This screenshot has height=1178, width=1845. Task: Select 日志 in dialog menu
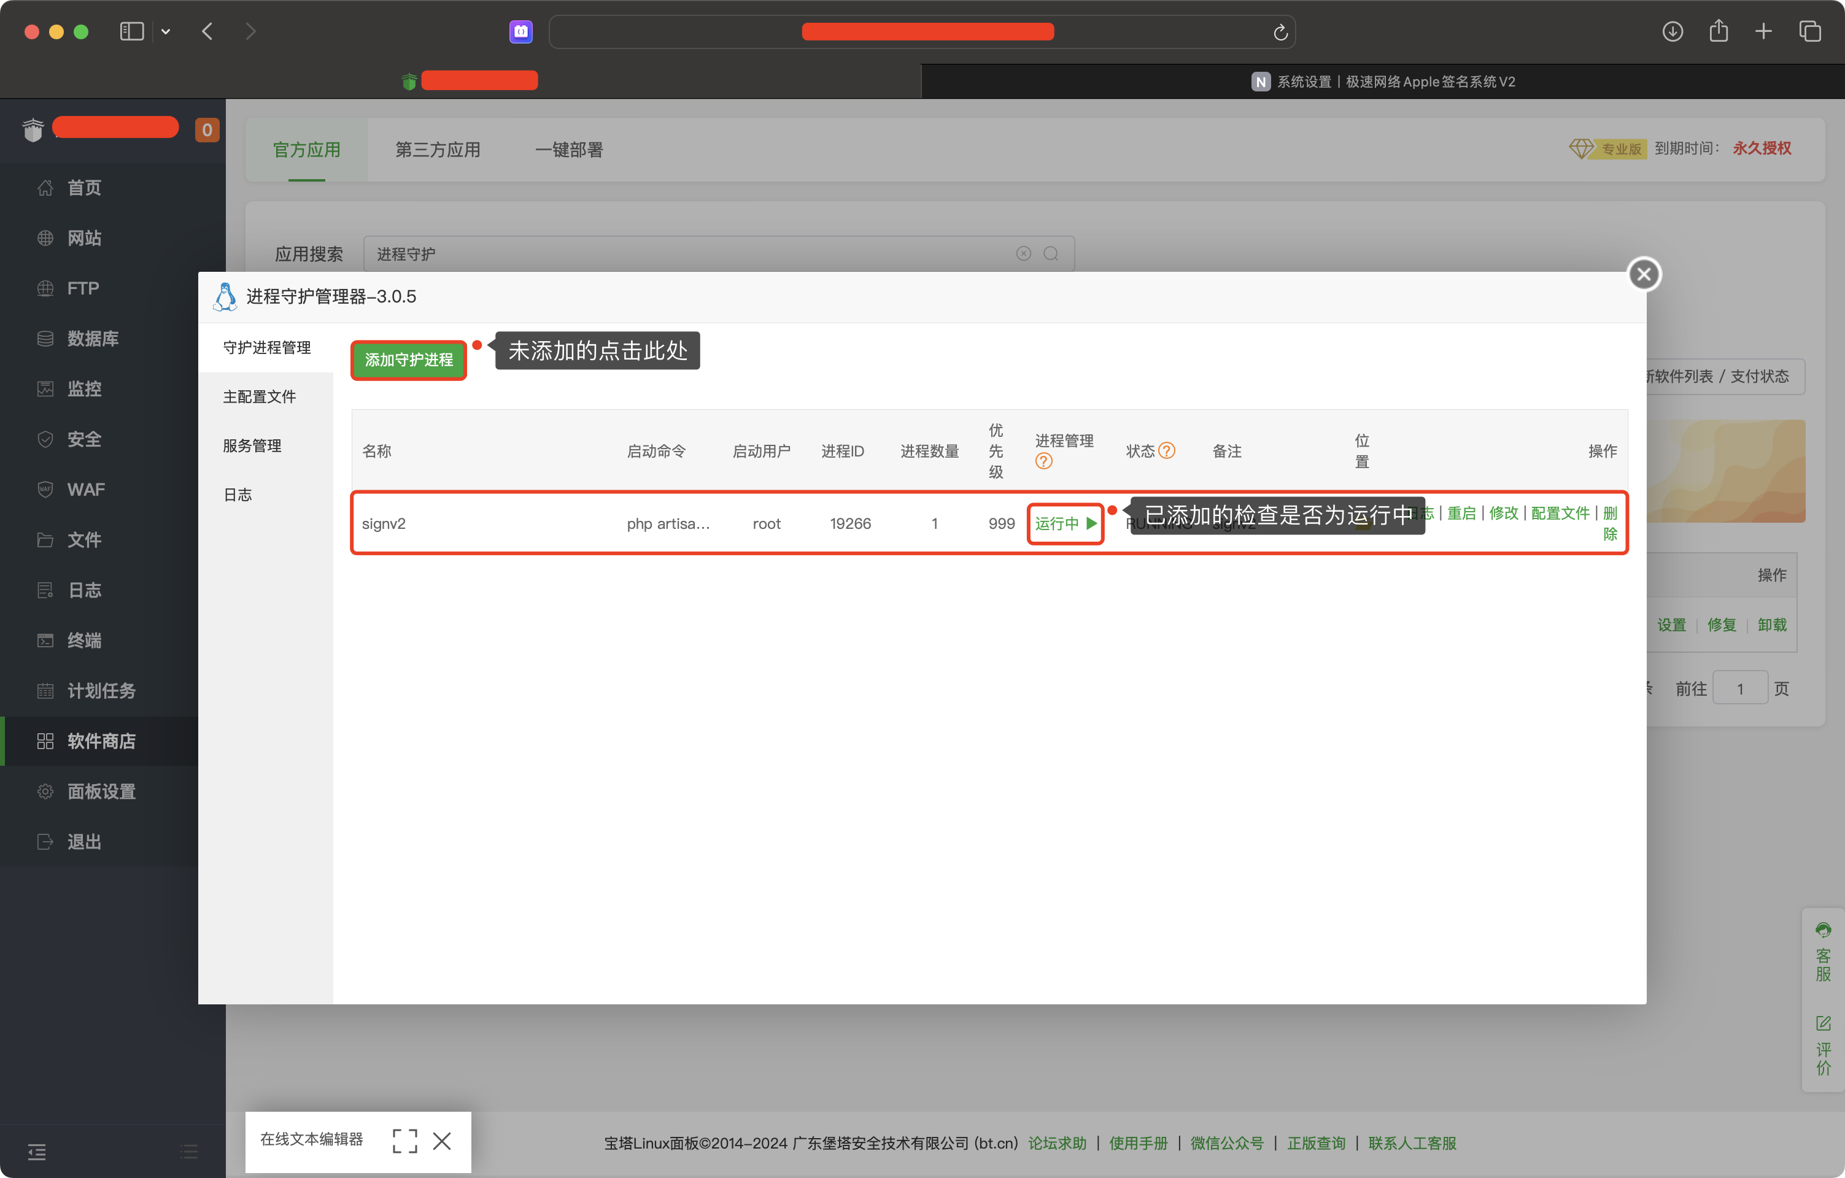coord(238,495)
